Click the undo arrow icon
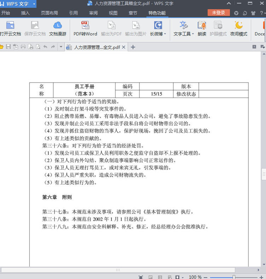The image size is (266, 279). (45, 47)
